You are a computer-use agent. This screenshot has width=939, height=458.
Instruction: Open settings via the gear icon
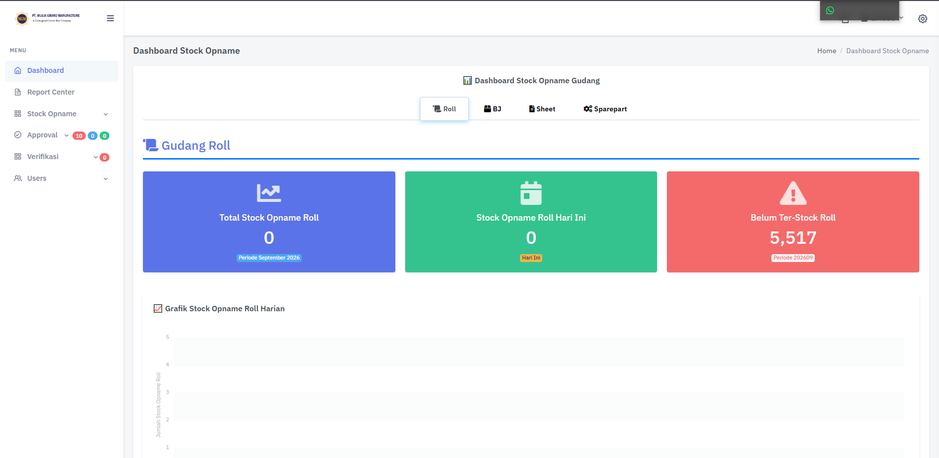(923, 19)
